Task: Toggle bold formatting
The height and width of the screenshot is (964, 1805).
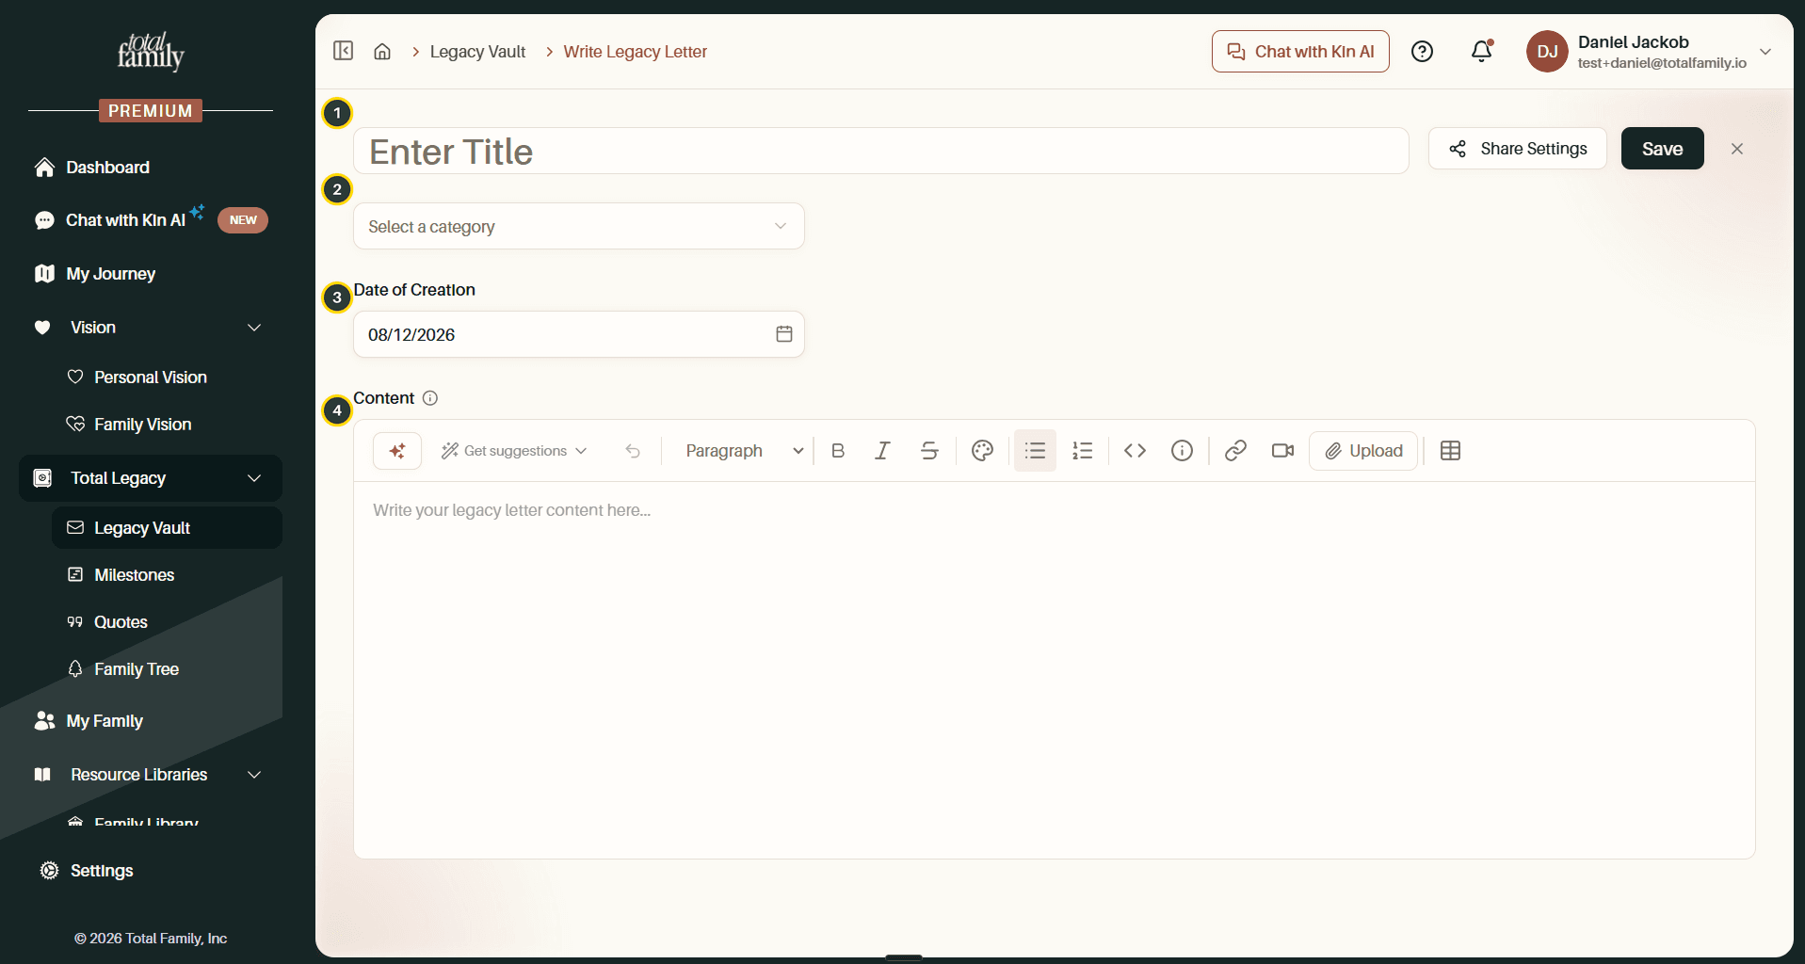Action: [838, 451]
